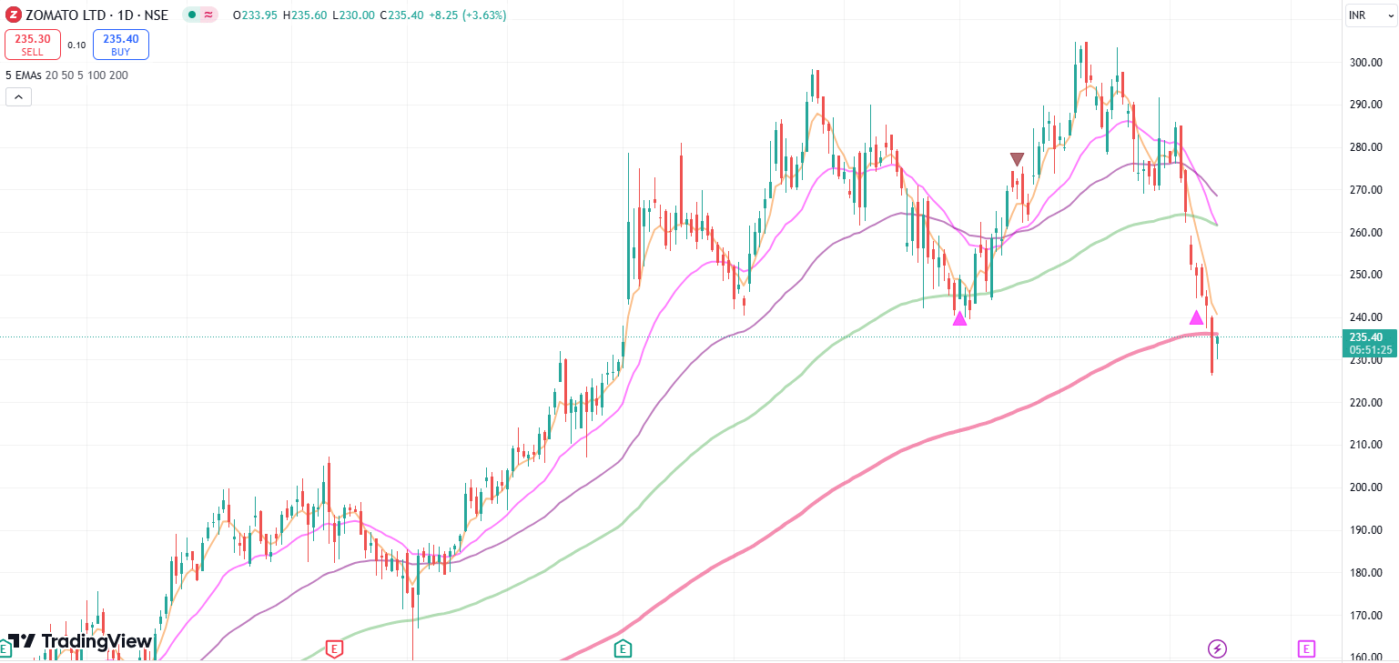
Task: Click the 250.00 price scale label
Action: coord(1366,275)
